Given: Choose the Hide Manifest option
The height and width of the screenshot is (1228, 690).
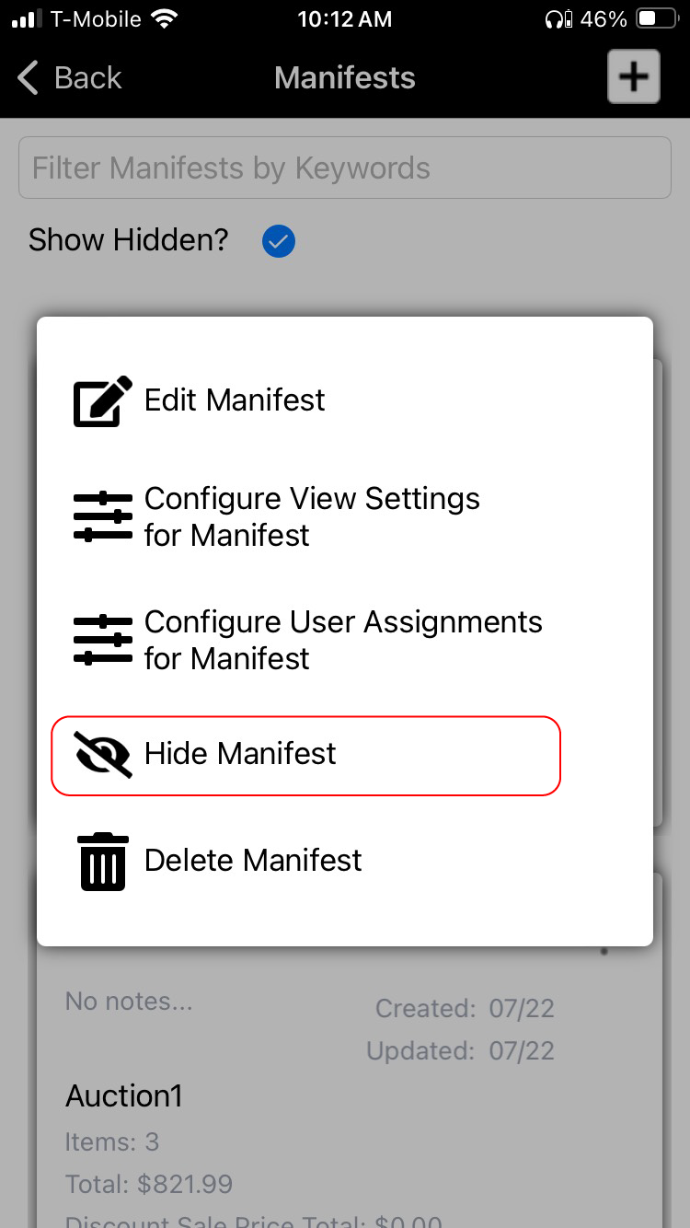Looking at the screenshot, I should pyautogui.click(x=305, y=755).
